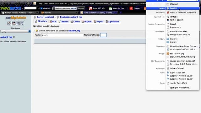The width and height of the screenshot is (201, 113).
Task: Open Hoefler Text.dfont font result
Action: (178, 83)
